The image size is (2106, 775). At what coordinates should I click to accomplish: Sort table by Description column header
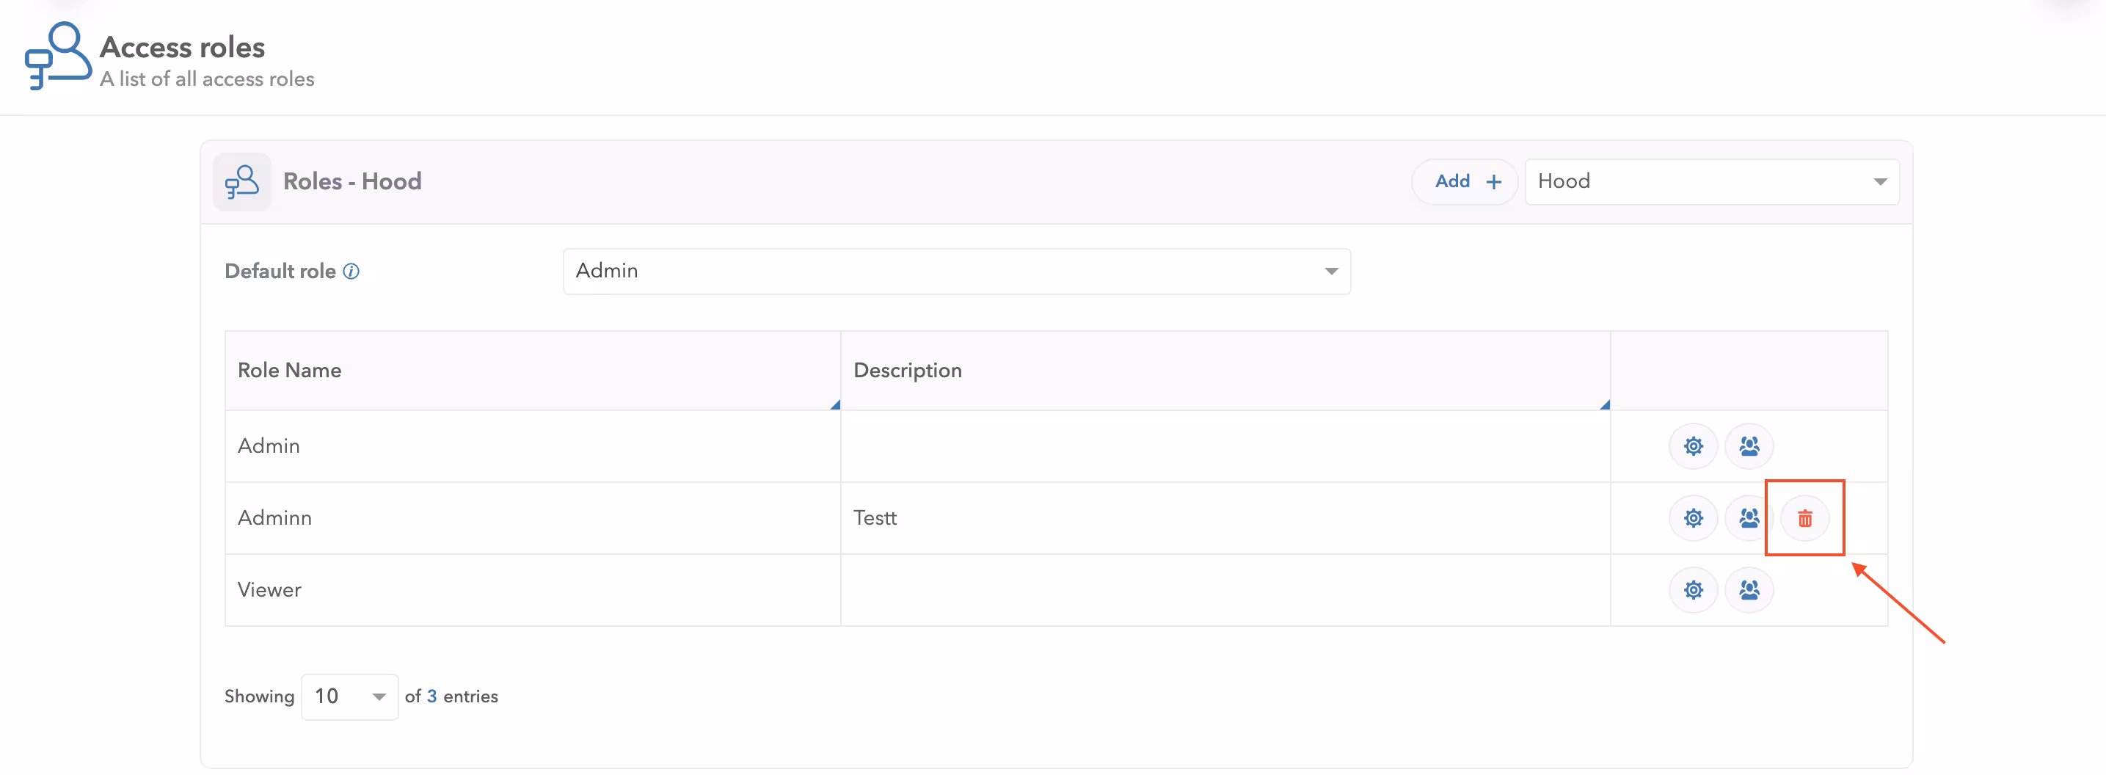coord(907,371)
